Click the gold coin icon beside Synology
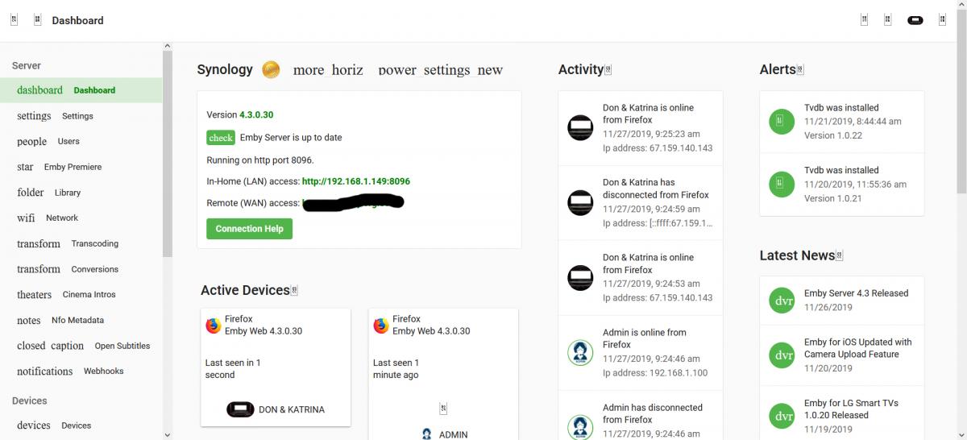 [272, 70]
